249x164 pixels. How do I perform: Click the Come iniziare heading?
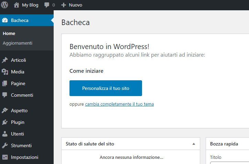[x=86, y=71]
